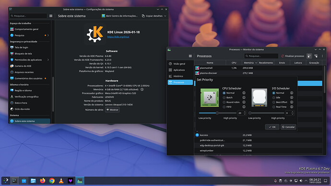The width and height of the screenshot is (331, 186).
Task: Click the process tree view icon in toolbar
Action: (316, 56)
